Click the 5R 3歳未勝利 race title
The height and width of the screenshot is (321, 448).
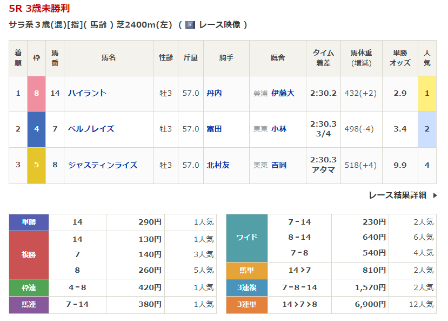(39, 9)
